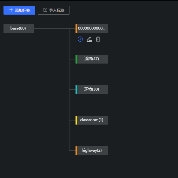Viewport: 178px width, 178px height.
Task: Click the blue circled plus add-child icon
Action: 80,39
